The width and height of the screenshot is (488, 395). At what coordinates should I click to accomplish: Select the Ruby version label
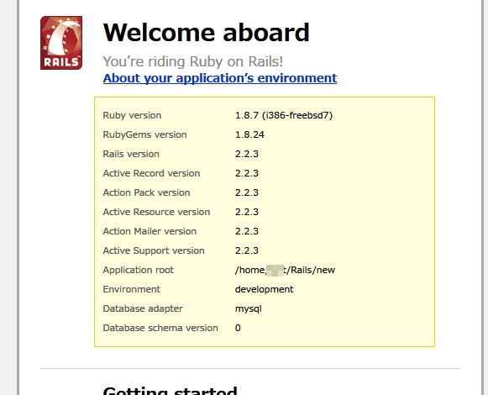132,115
